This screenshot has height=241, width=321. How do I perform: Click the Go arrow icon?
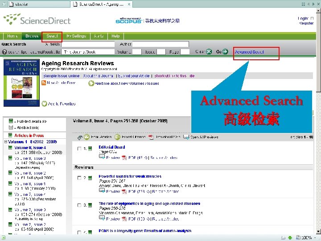pyautogui.click(x=225, y=52)
